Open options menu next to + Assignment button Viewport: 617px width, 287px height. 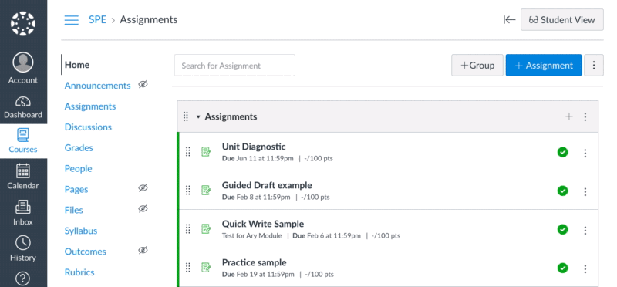pos(594,66)
